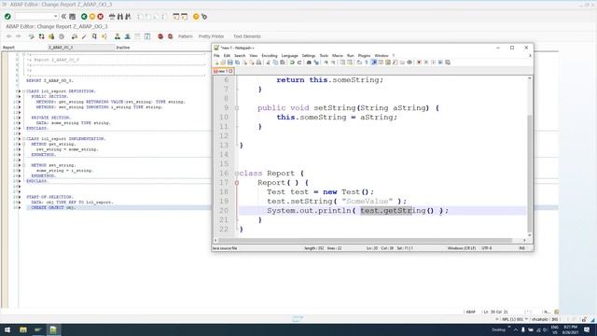Collapse the METHOD get_string block in ABAP
This screenshot has width=597, height=336.
pyautogui.click(x=23, y=145)
